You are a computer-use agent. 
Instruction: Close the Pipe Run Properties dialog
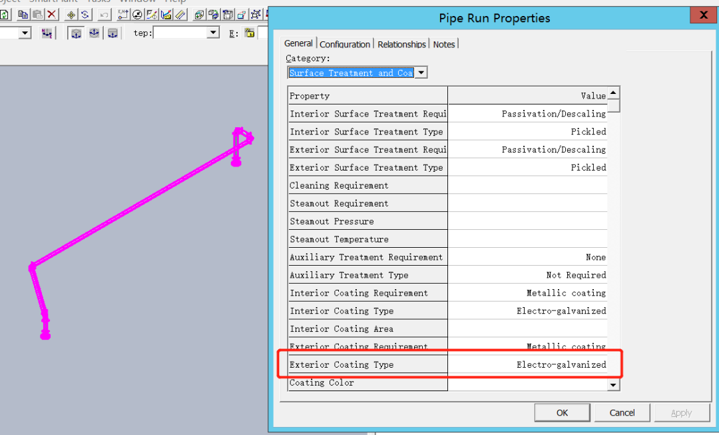(x=704, y=15)
